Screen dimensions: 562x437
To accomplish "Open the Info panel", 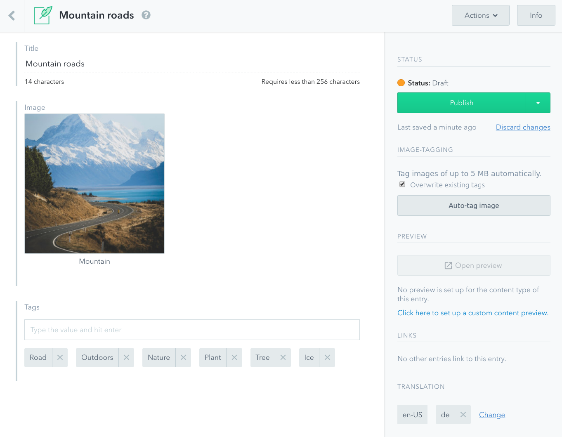I will (536, 15).
